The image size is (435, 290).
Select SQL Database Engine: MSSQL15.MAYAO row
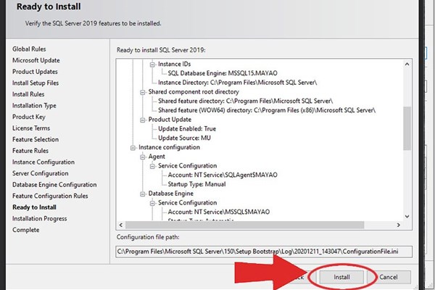point(223,73)
